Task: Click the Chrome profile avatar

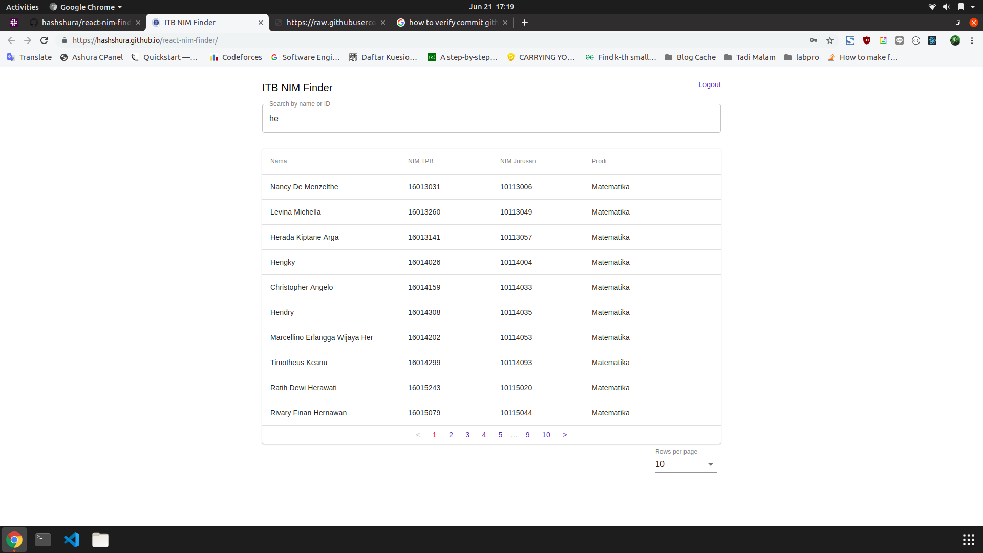Action: [x=956, y=40]
